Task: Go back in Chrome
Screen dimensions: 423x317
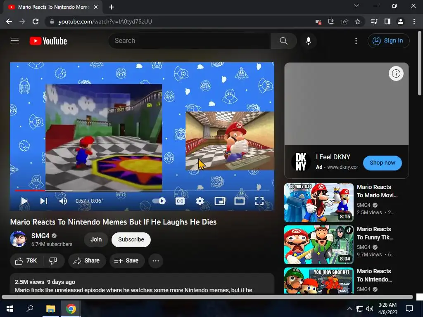Action: click(x=9, y=21)
